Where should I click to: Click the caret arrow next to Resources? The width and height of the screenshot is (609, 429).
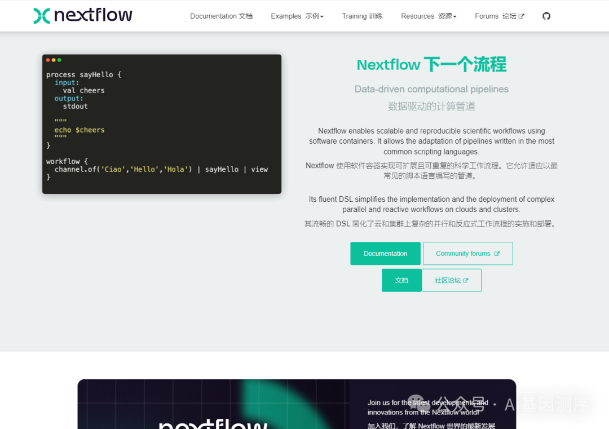tap(456, 16)
